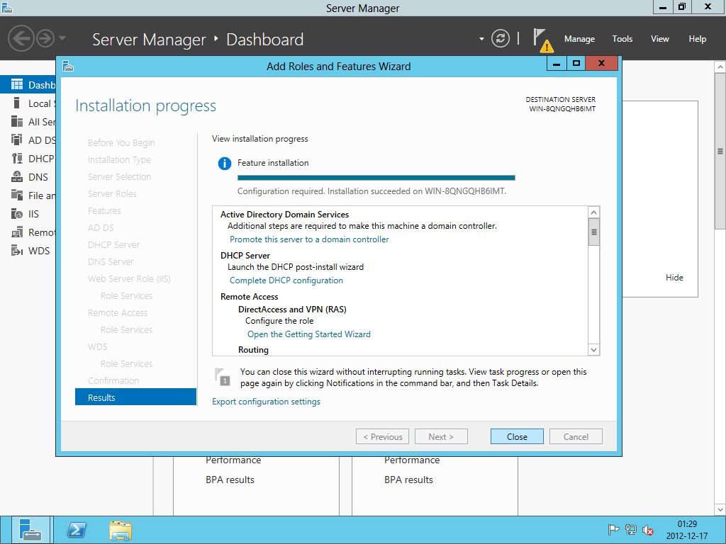Minimize the Add Roles and Features Wizard
The height and width of the screenshot is (544, 726).
(x=557, y=64)
